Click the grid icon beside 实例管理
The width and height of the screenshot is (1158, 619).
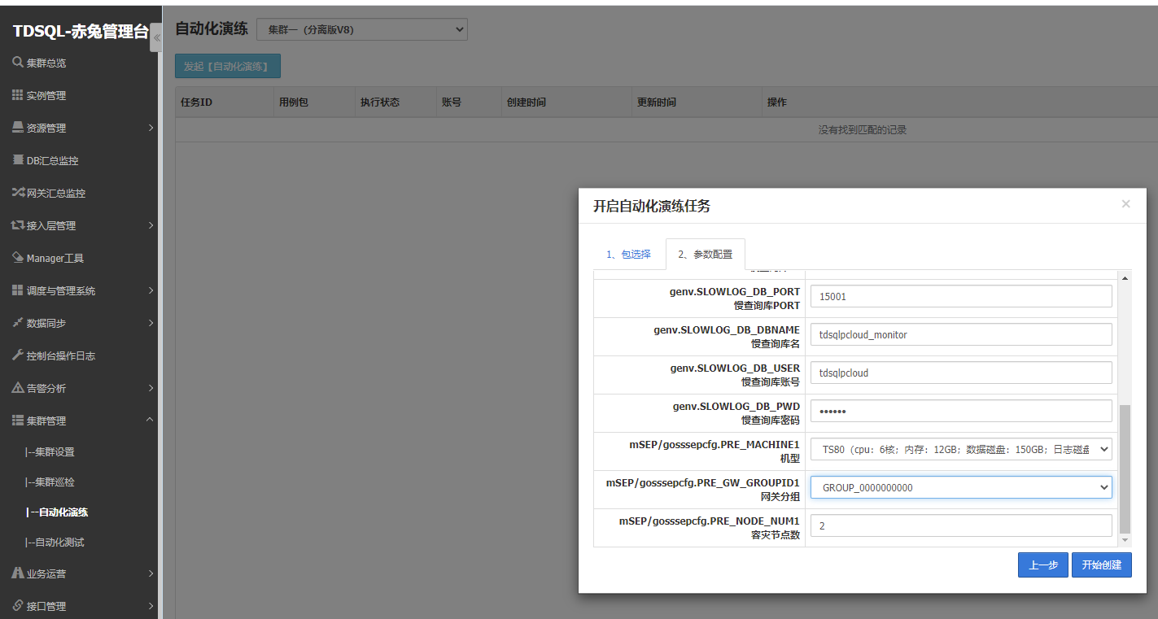pyautogui.click(x=18, y=95)
